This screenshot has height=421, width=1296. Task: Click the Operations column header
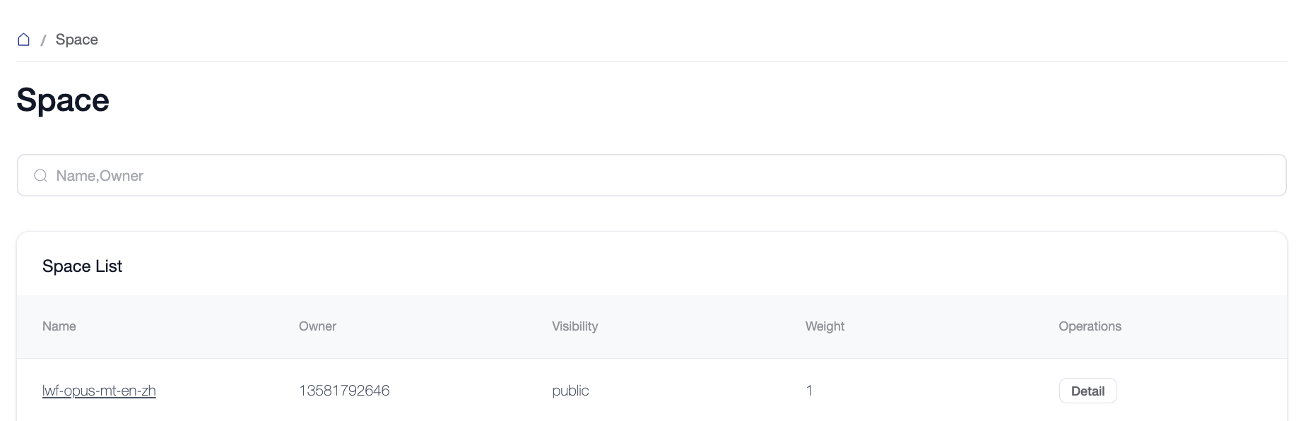point(1090,326)
